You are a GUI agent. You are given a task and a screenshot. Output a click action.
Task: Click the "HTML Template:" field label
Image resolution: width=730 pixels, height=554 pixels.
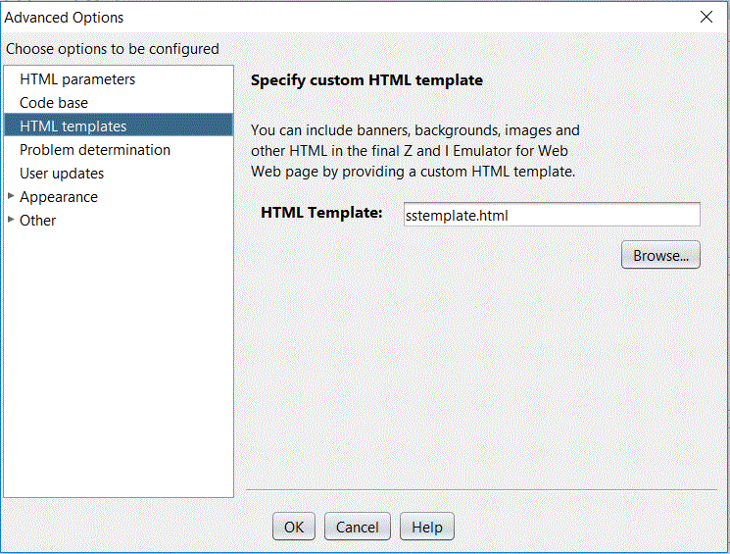321,213
